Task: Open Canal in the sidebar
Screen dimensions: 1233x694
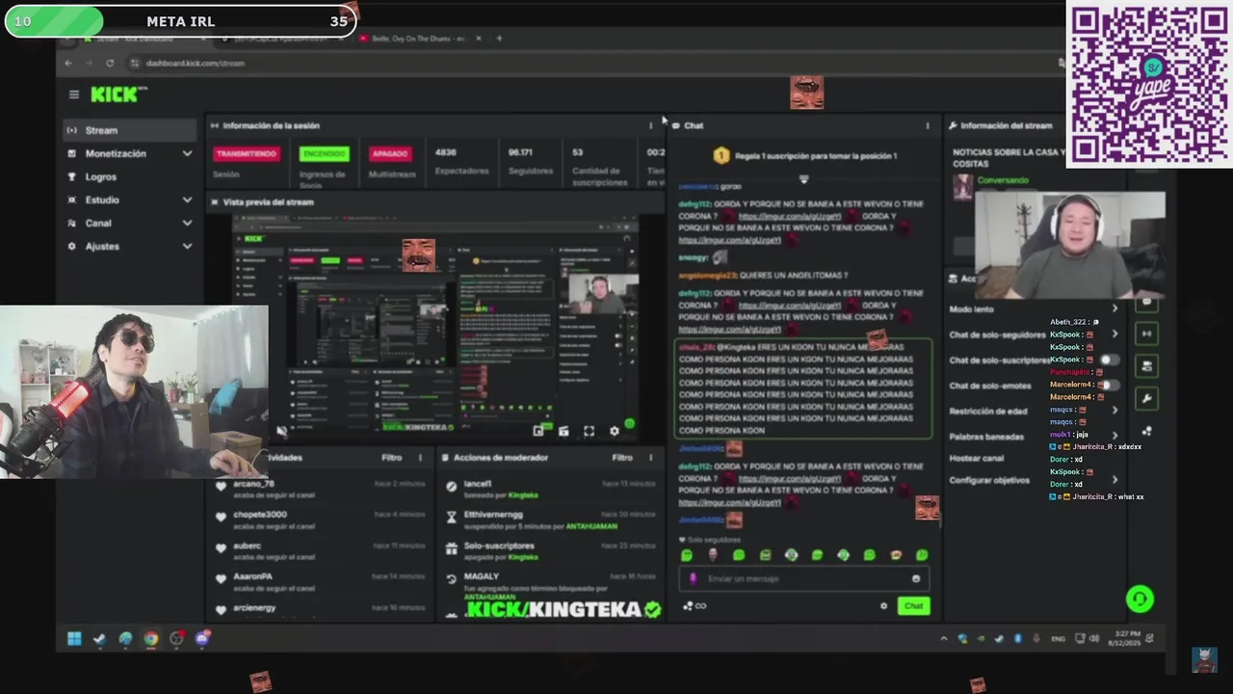Action: click(130, 223)
